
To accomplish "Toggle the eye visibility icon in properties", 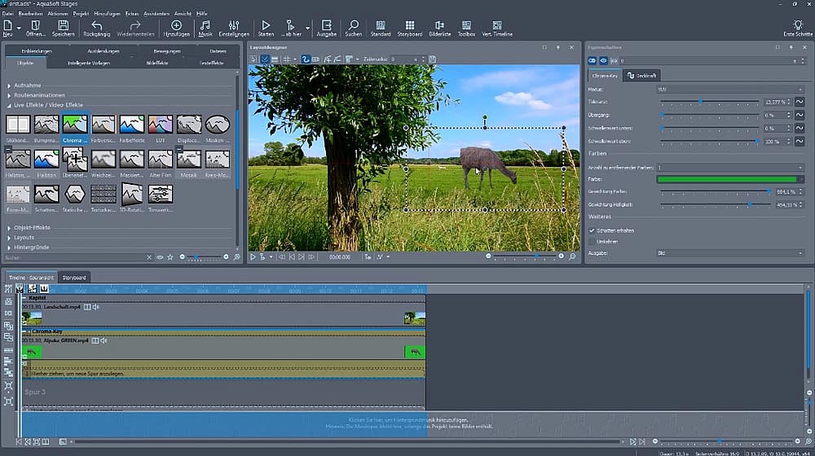I will pos(604,60).
